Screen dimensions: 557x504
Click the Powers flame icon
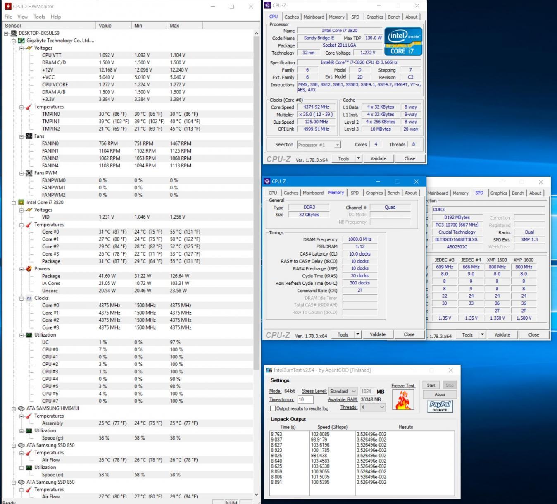tap(29, 268)
